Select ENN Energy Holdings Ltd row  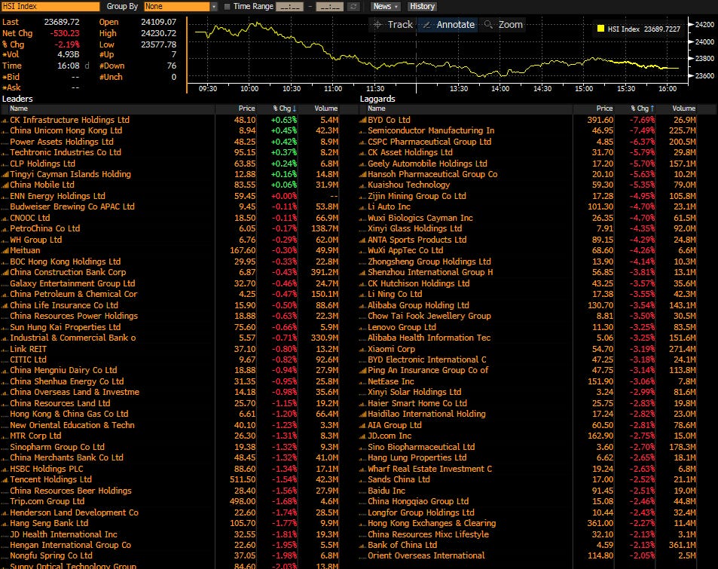[x=170, y=196]
